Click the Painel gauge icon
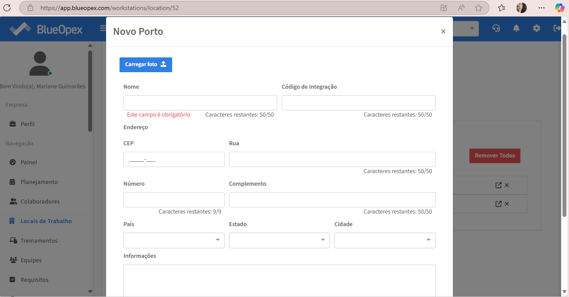The height and width of the screenshot is (297, 569). [x=13, y=162]
